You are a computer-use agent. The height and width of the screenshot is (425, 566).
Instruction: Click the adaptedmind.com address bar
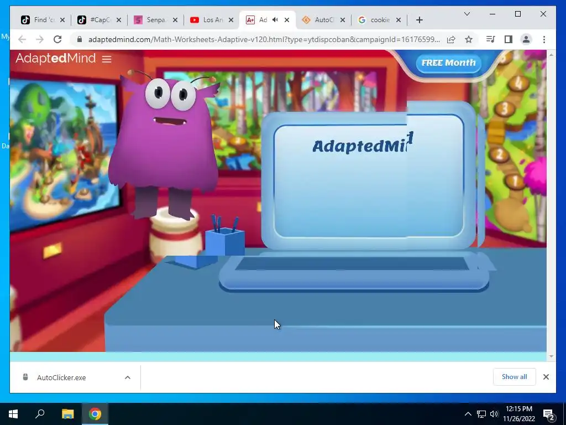pyautogui.click(x=264, y=39)
